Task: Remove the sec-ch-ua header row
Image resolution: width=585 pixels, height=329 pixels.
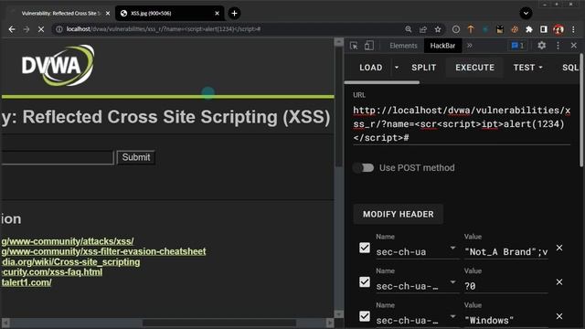Action: [559, 248]
